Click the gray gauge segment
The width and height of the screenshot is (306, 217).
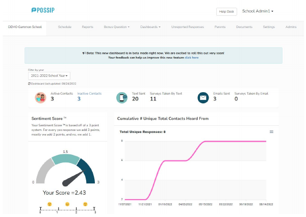coord(43,171)
